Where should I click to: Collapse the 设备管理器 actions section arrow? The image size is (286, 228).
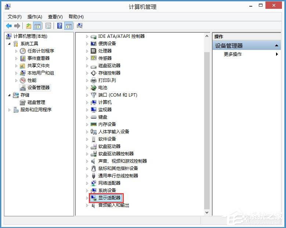pos(276,46)
